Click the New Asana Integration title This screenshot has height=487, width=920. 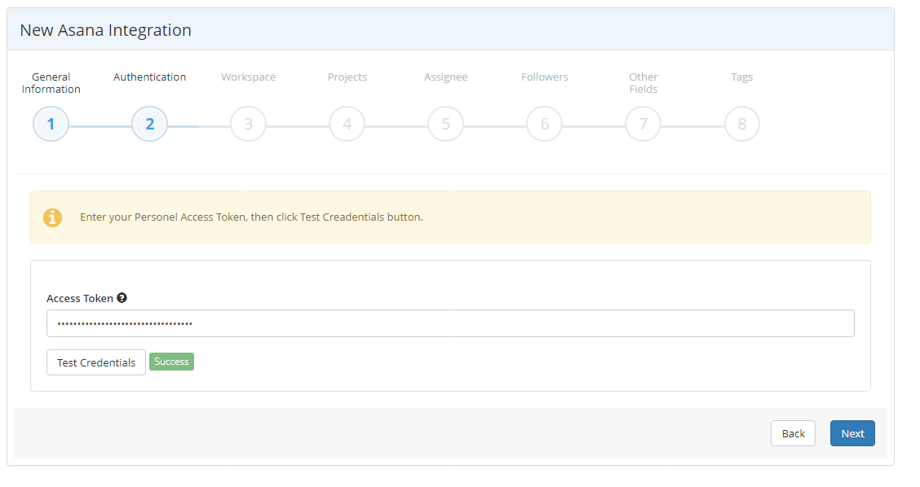pyautogui.click(x=105, y=30)
